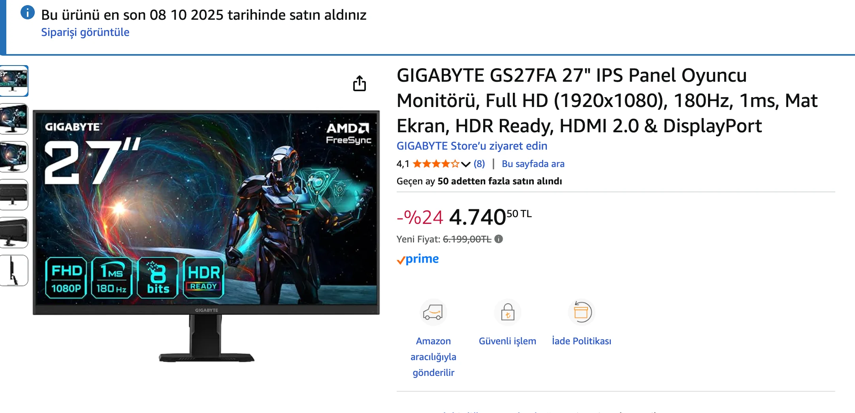
Task: Click the Amazon delivery truck icon
Action: [433, 312]
